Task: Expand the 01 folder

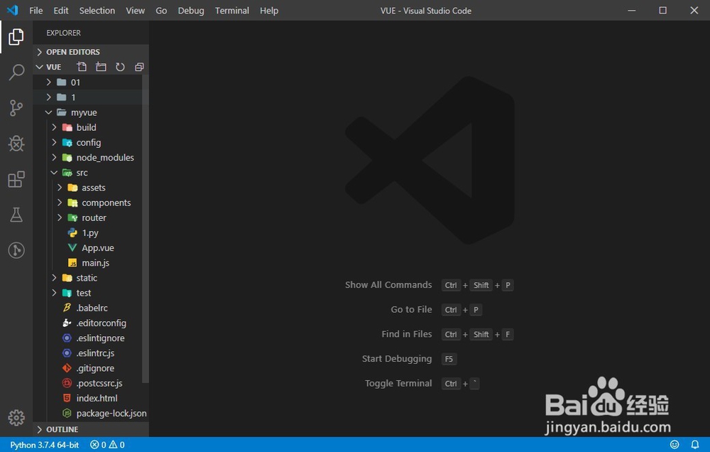Action: (x=87, y=82)
